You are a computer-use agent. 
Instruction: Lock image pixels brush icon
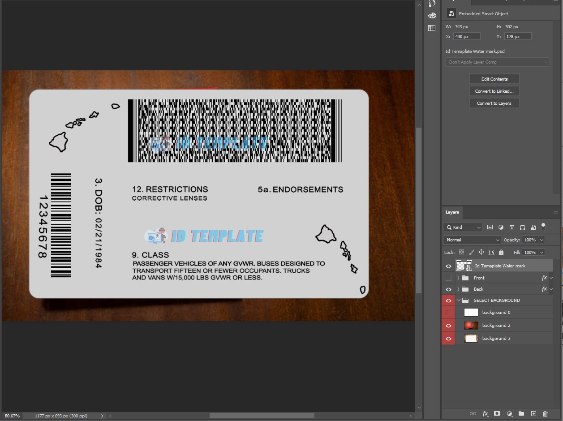click(471, 252)
